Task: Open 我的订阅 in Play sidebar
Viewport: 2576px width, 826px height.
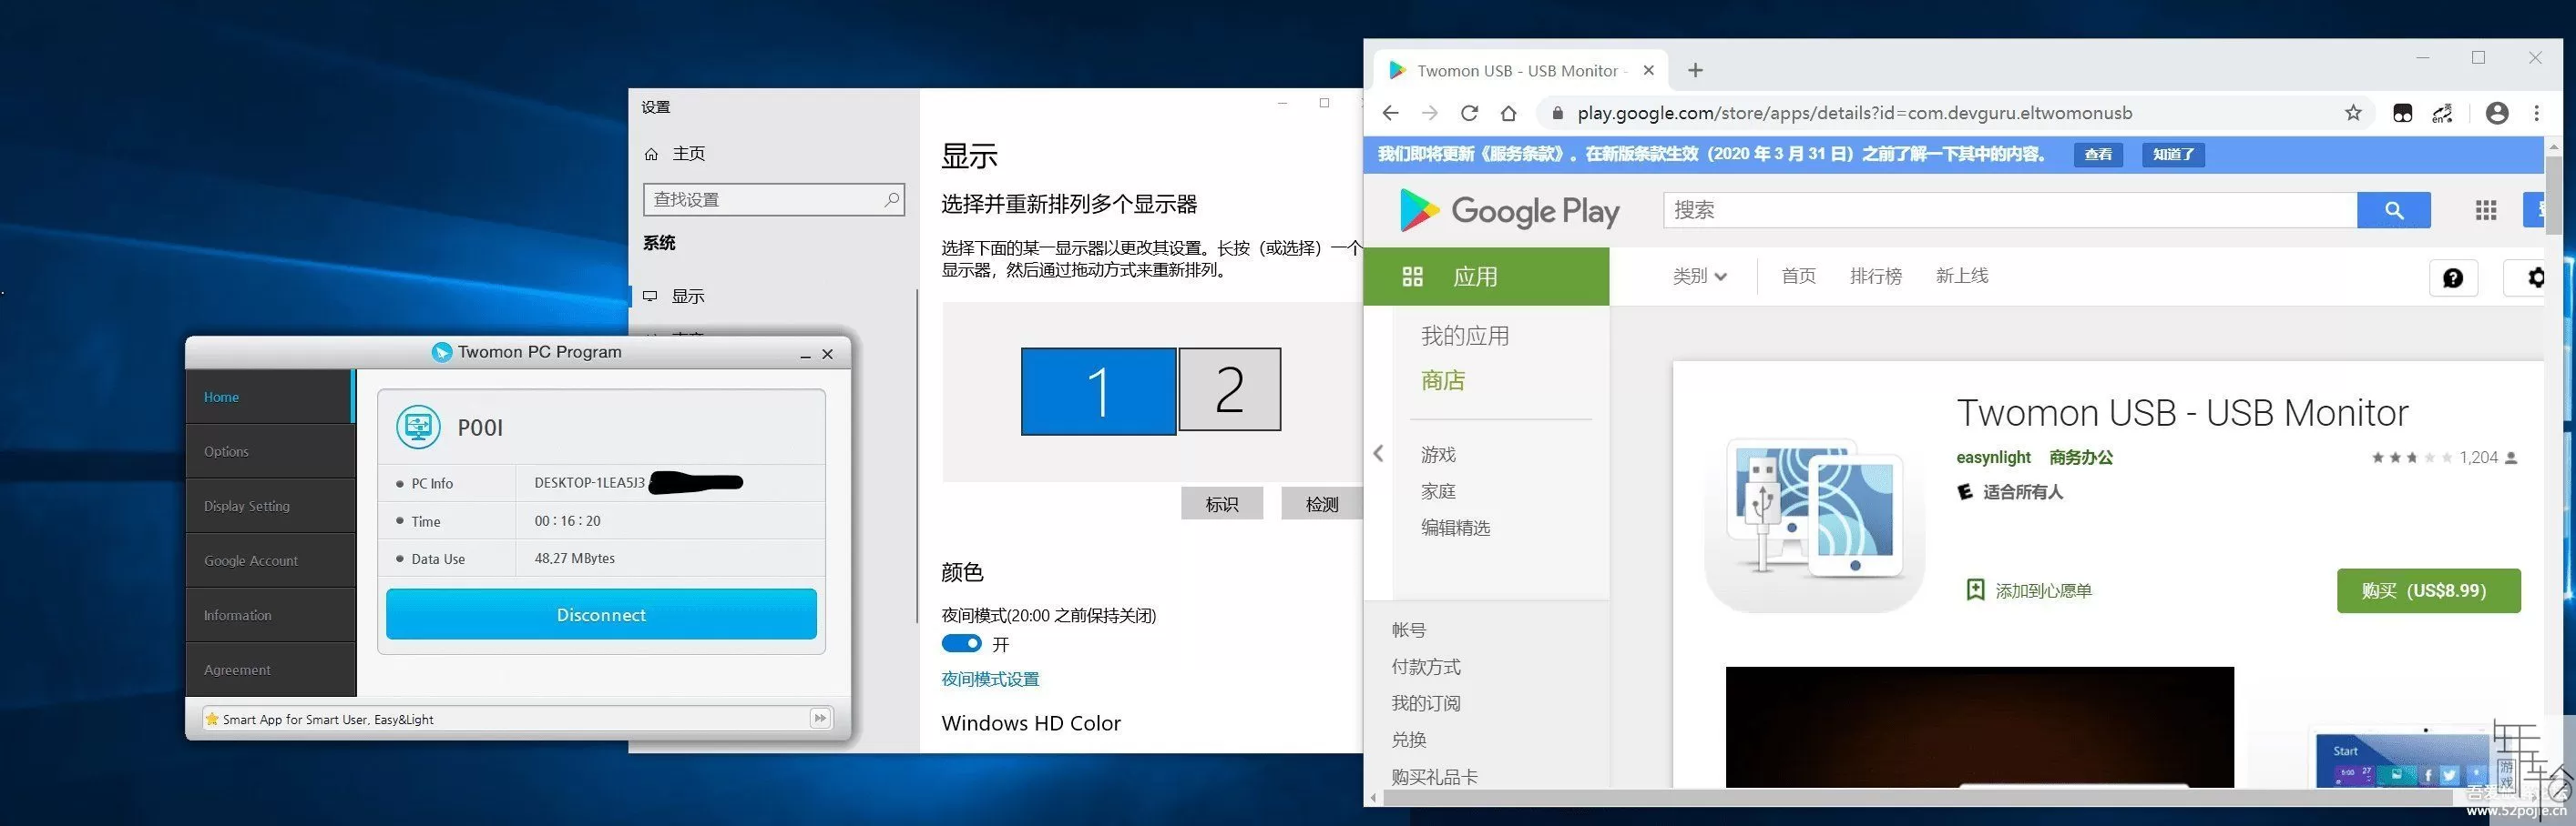Action: point(1425,702)
